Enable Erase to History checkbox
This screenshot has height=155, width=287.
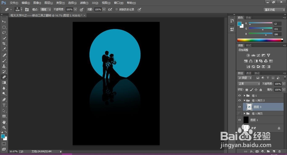(117, 9)
